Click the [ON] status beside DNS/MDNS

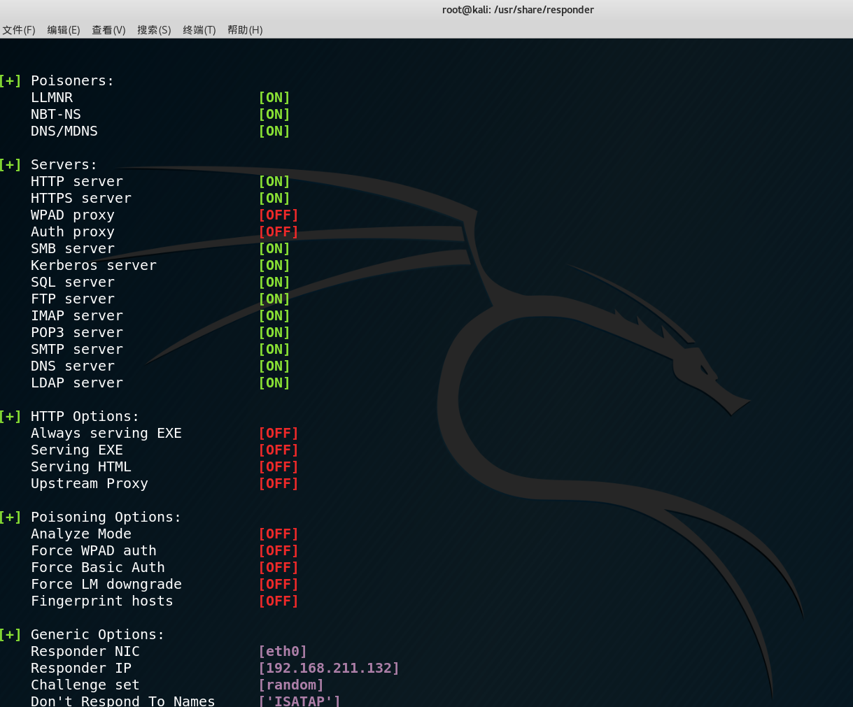pos(274,131)
